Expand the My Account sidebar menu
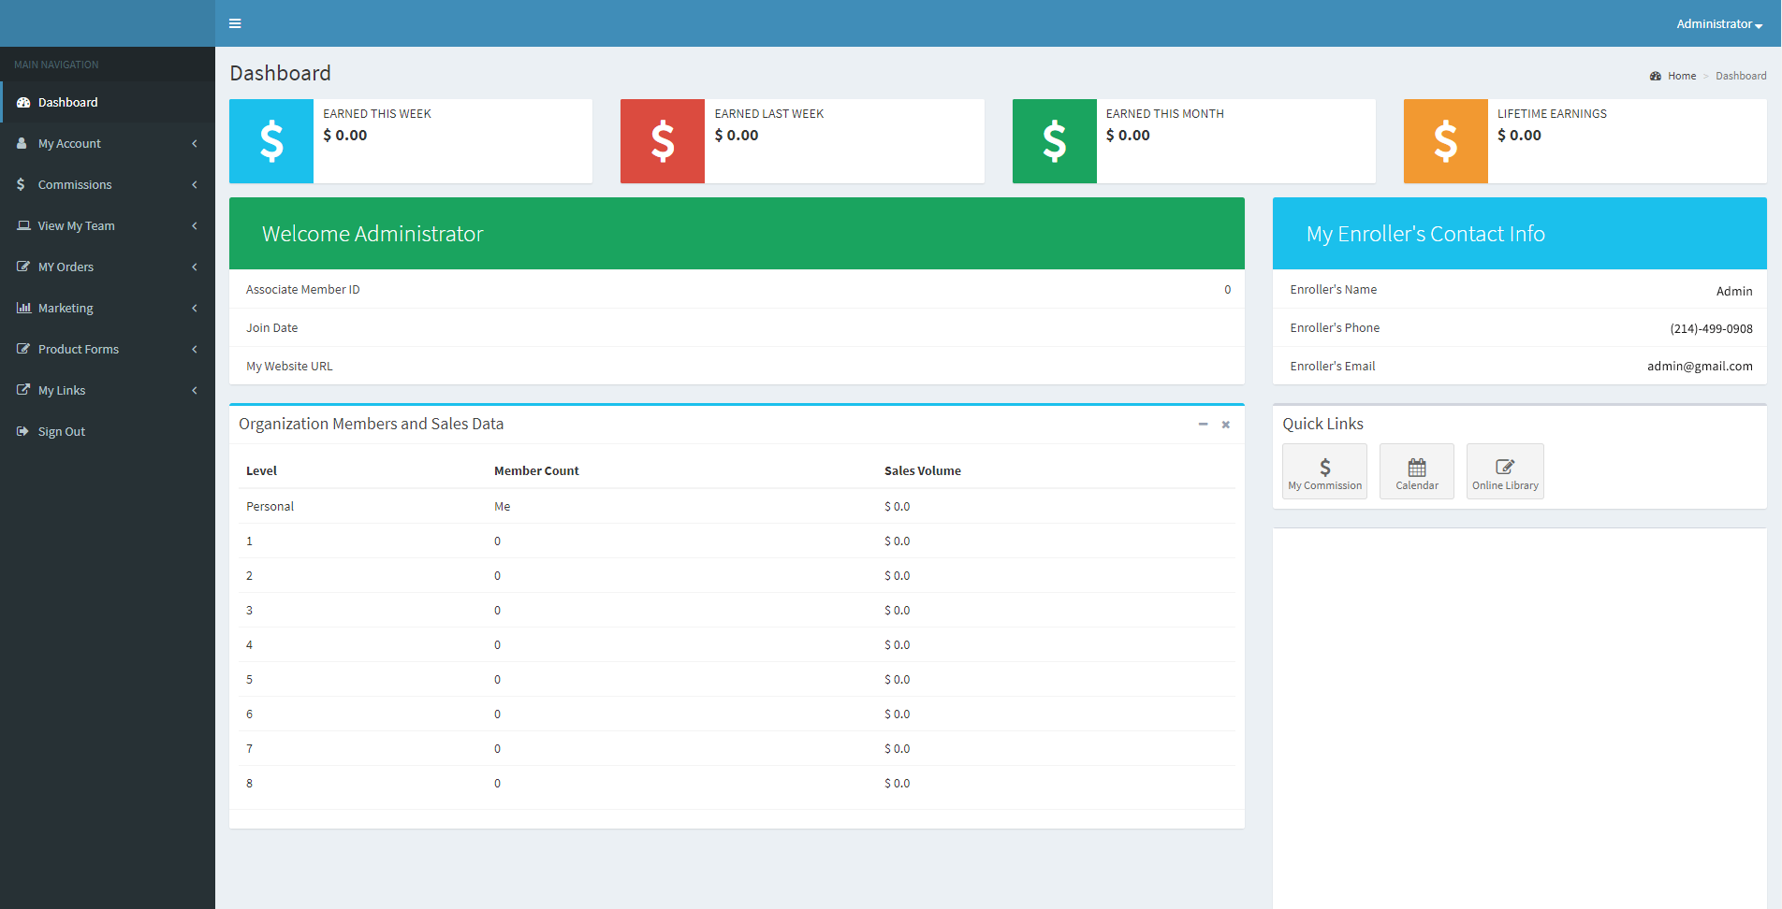This screenshot has width=1782, height=909. (69, 144)
